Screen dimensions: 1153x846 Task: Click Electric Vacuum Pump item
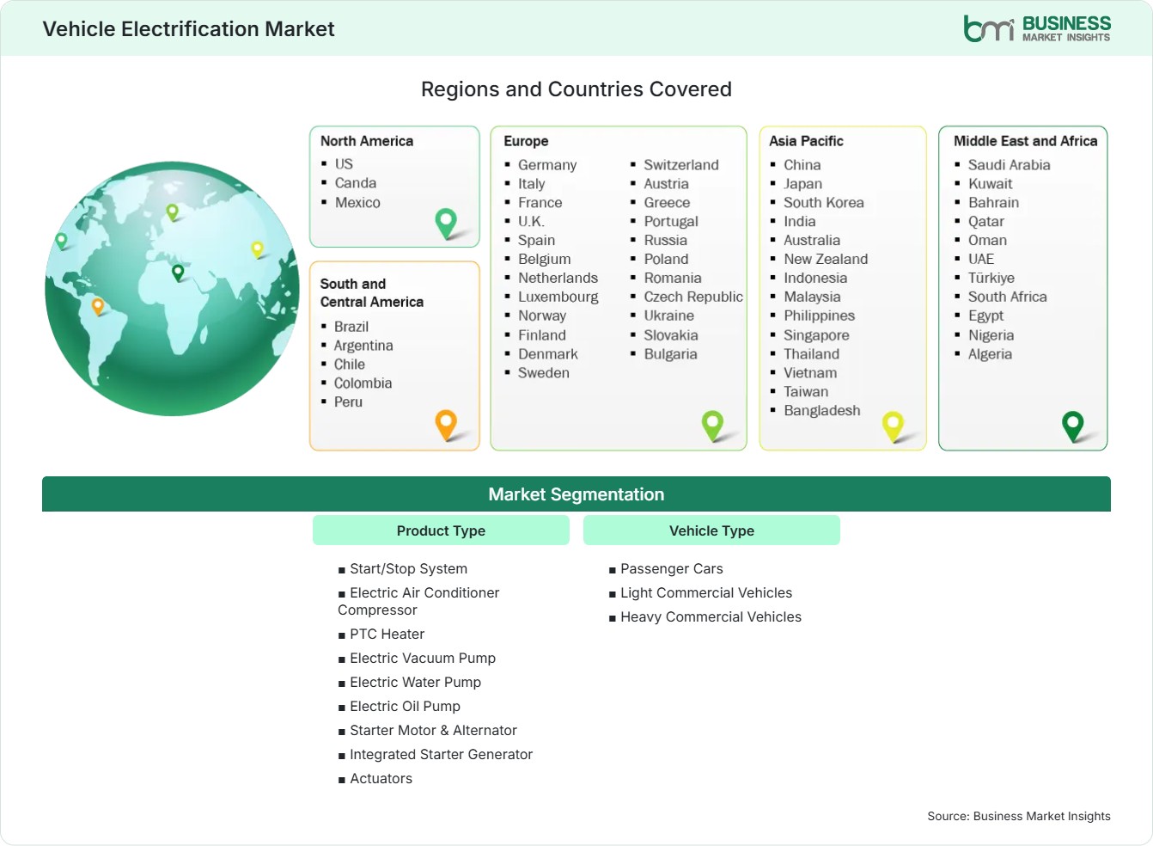tap(423, 659)
